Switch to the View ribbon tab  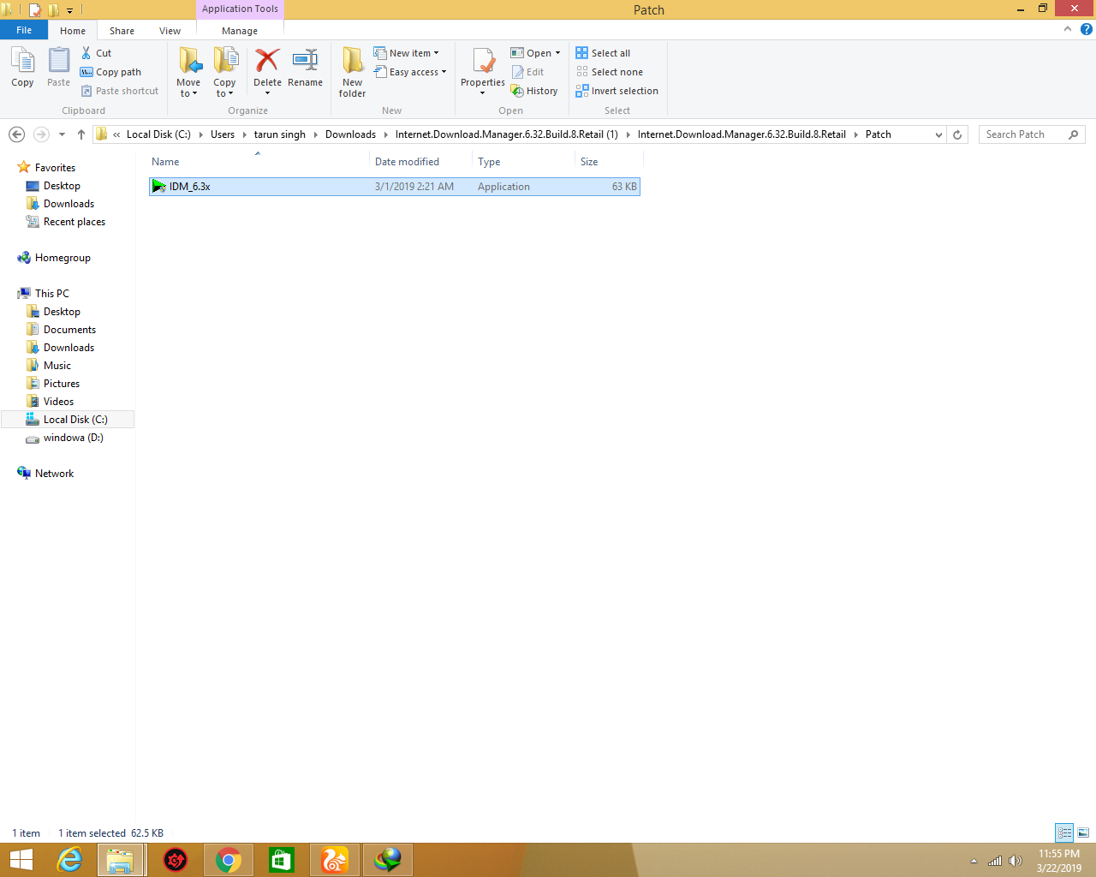tap(170, 31)
